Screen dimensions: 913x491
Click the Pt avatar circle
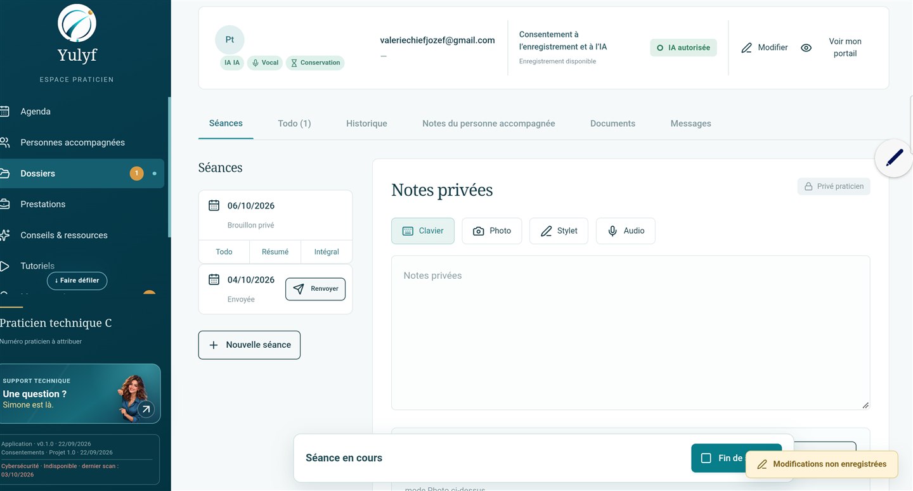(x=230, y=39)
